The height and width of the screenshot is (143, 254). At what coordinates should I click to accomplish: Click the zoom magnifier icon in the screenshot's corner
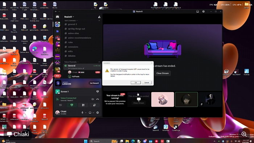point(244,134)
